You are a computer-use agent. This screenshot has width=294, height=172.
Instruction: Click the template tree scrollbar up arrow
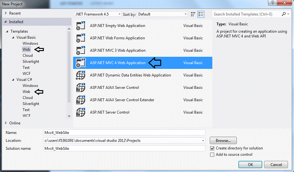click(69, 29)
